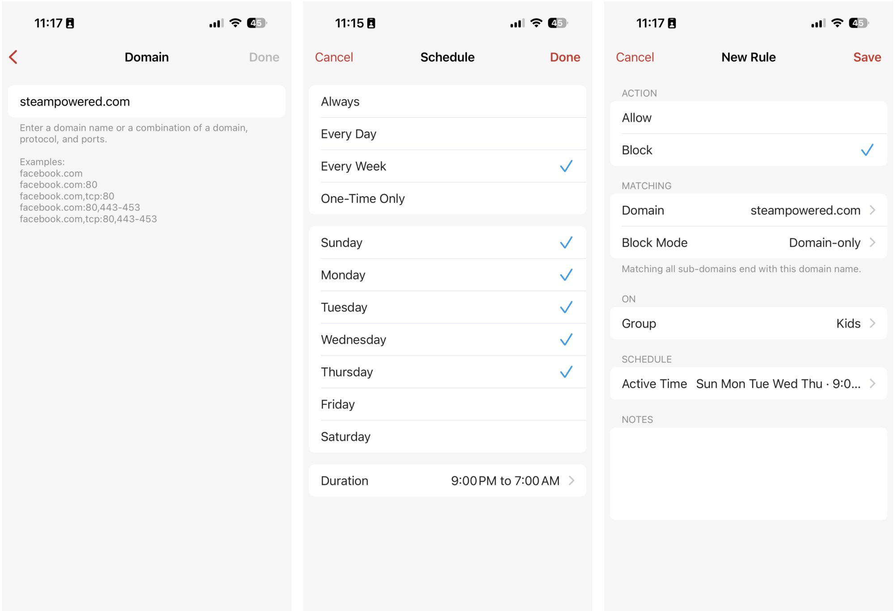The image size is (895, 611).
Task: Enable Saturday in the schedule days
Action: (x=447, y=437)
